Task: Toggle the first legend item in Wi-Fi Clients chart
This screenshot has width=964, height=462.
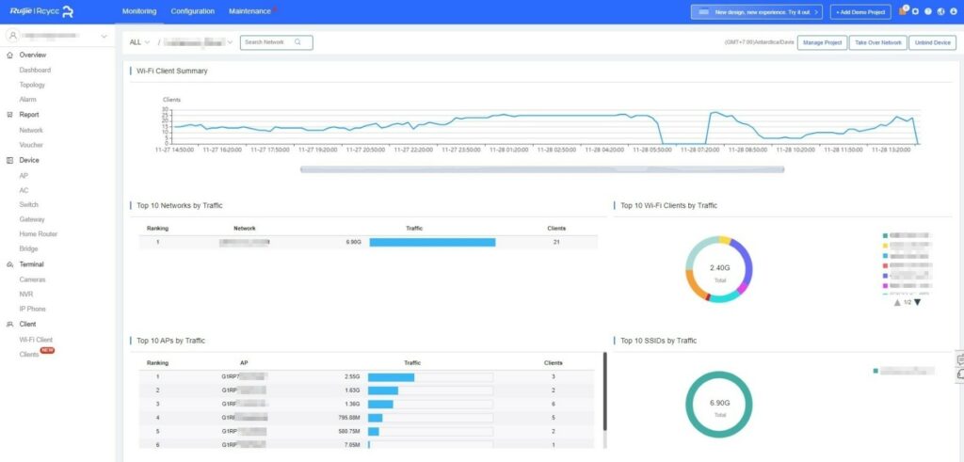Action: pyautogui.click(x=908, y=235)
